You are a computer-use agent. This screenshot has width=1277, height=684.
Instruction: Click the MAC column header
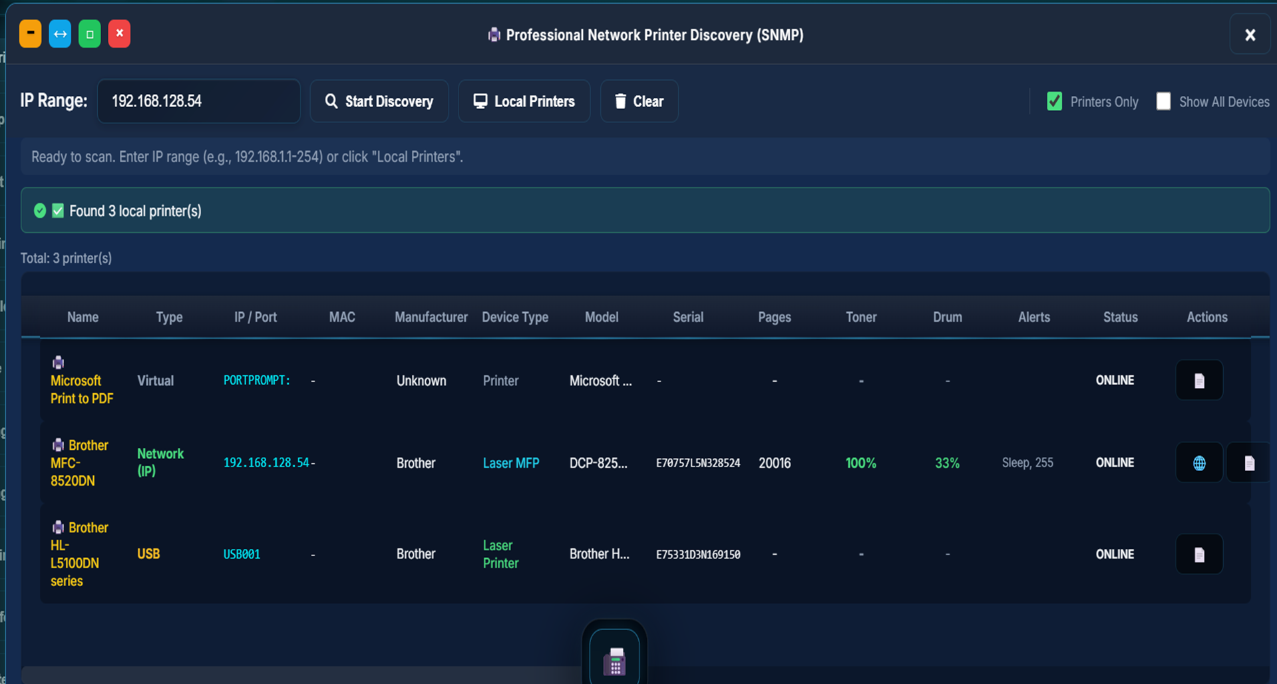[x=342, y=317]
